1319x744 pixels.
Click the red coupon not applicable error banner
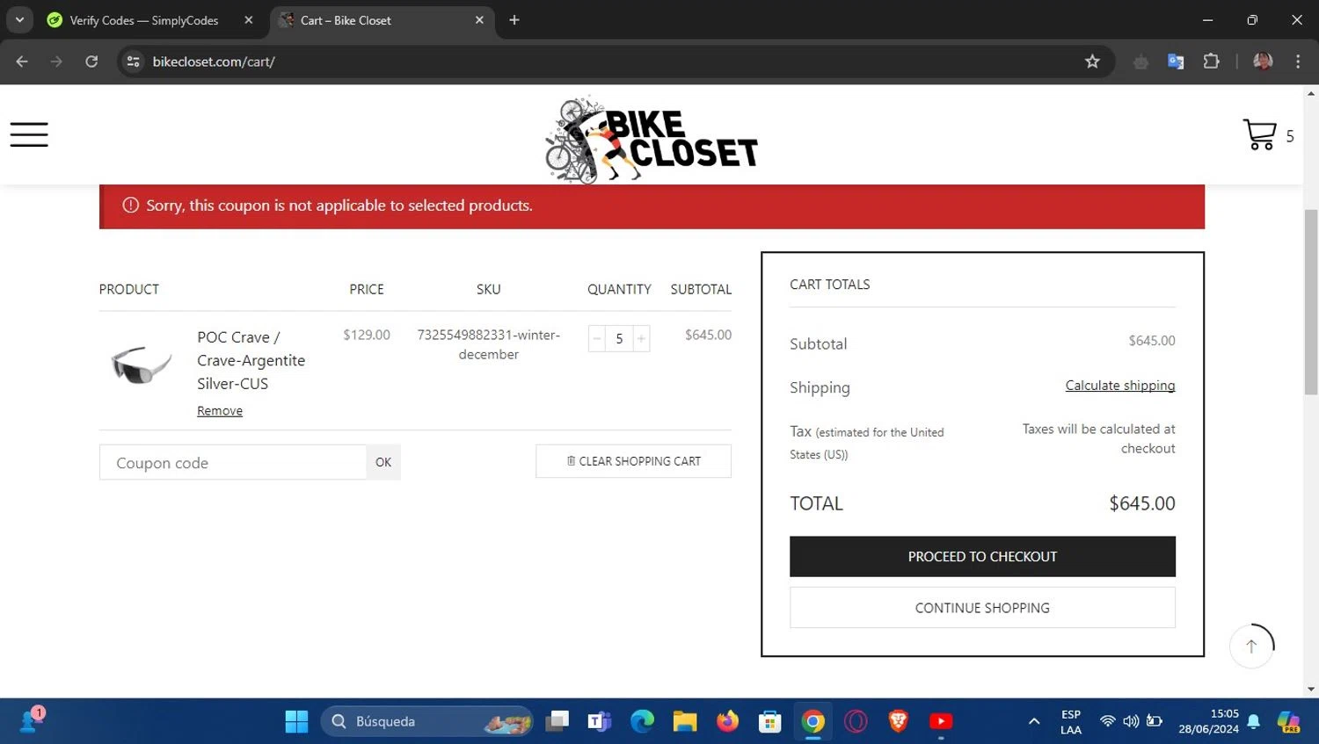pos(652,206)
